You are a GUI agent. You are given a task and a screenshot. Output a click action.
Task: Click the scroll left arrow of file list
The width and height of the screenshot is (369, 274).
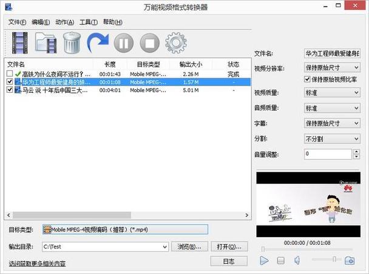tap(8, 215)
